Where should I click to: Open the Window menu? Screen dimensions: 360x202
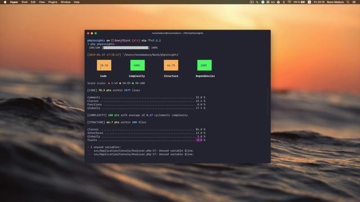65,2
